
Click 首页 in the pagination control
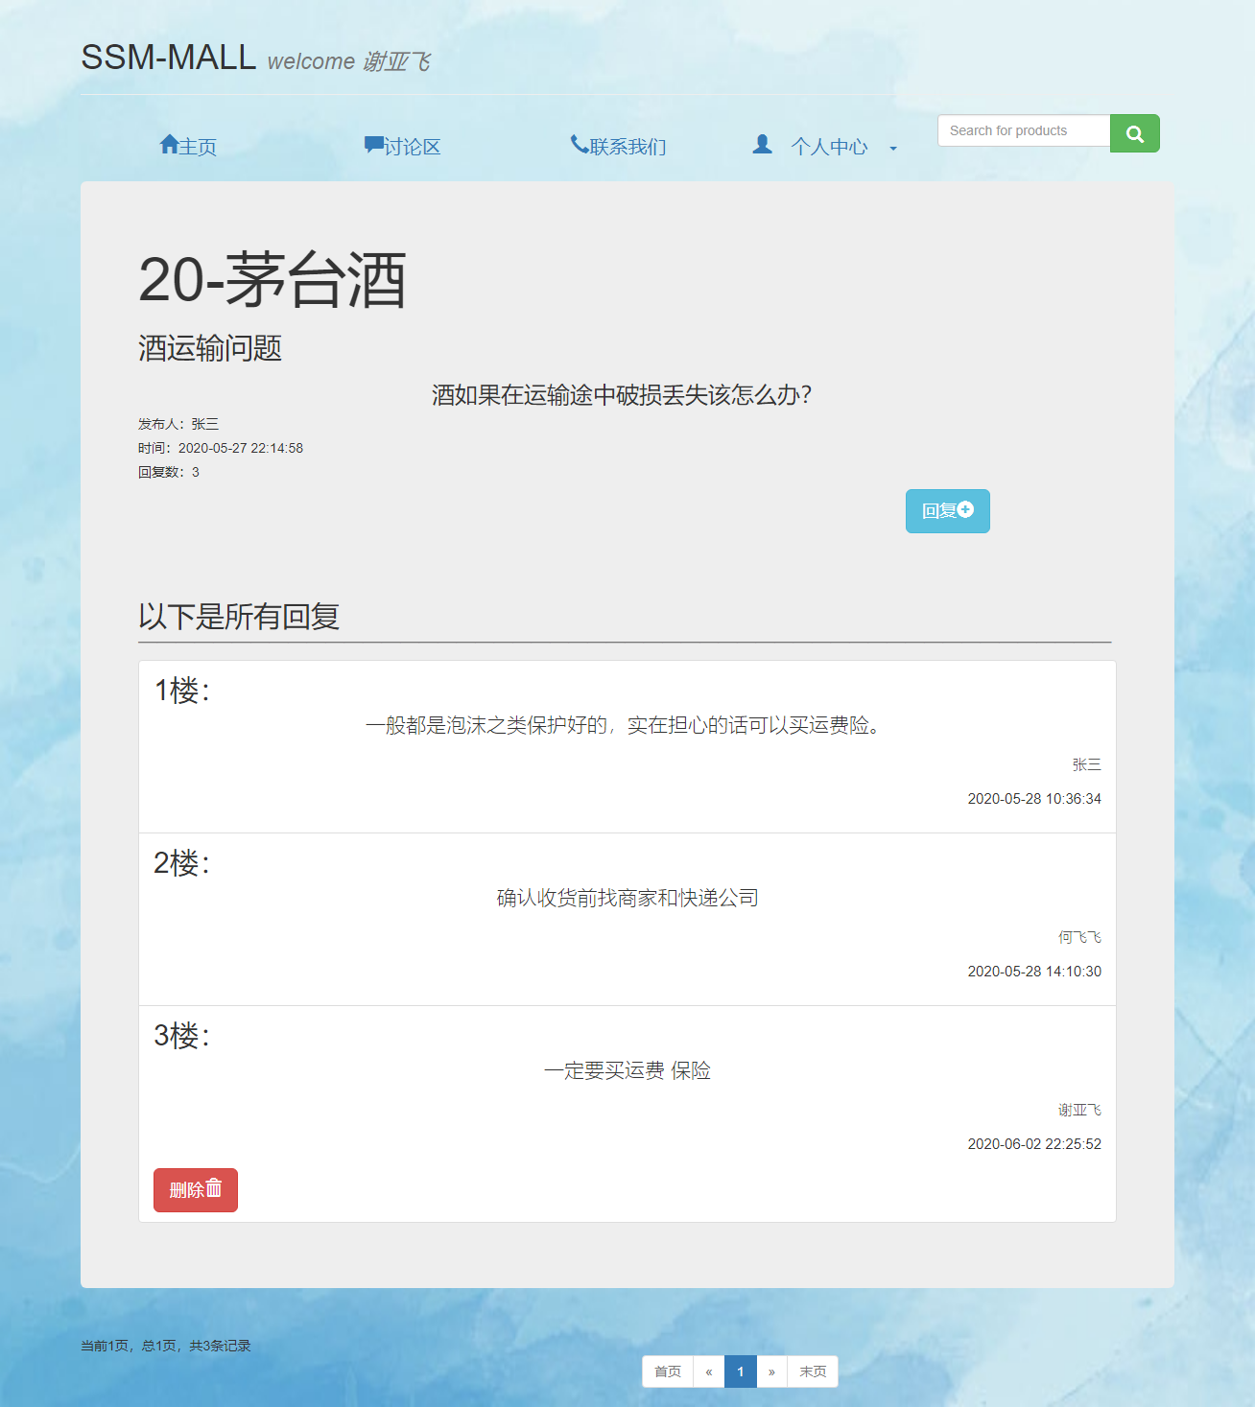[x=667, y=1372]
